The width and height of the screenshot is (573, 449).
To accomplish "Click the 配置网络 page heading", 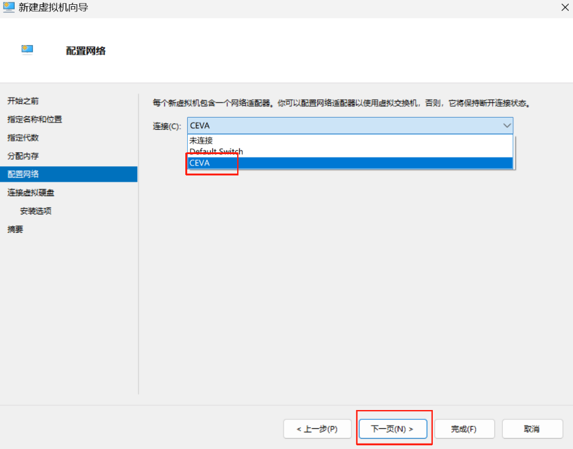I will (85, 51).
